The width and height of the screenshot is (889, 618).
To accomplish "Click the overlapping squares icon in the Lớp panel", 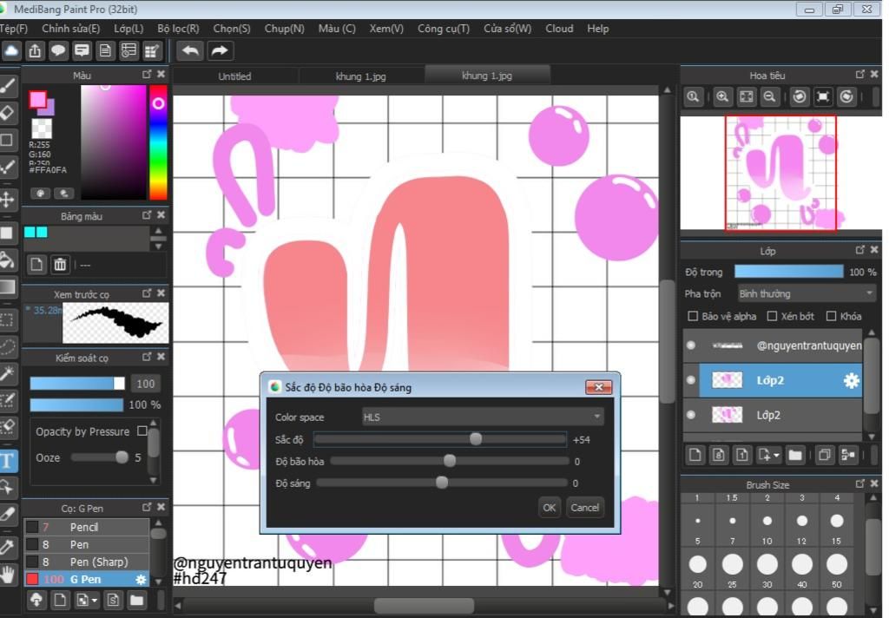I will pos(825,455).
